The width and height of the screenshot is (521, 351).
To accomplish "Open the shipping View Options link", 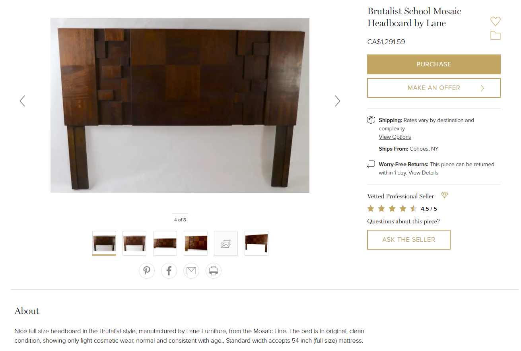I will click(395, 137).
